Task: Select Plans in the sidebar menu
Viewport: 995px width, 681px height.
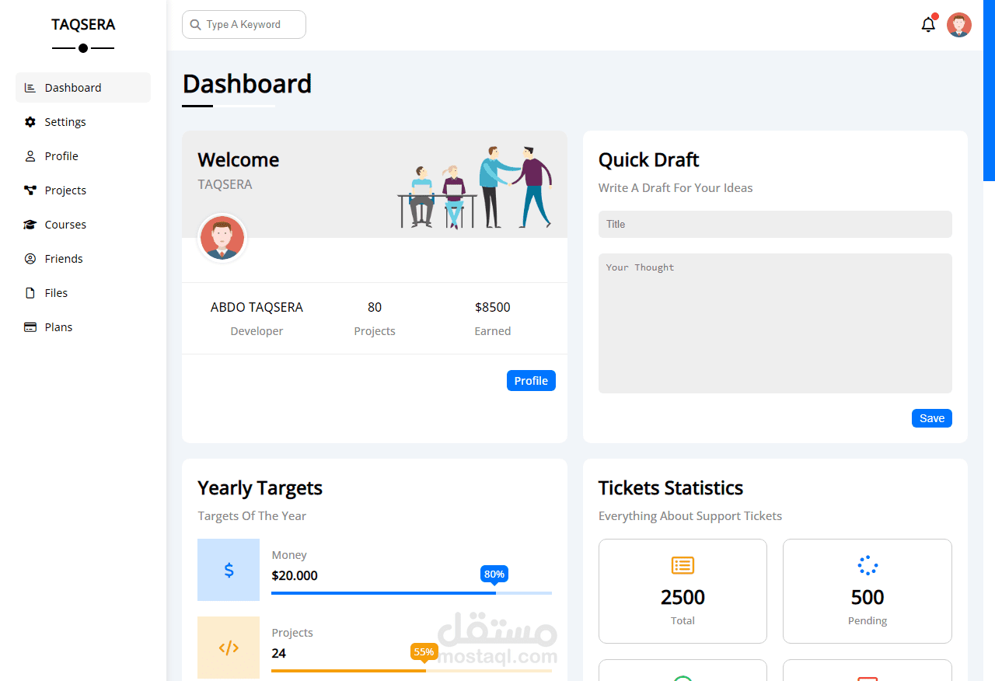Action: [83, 327]
